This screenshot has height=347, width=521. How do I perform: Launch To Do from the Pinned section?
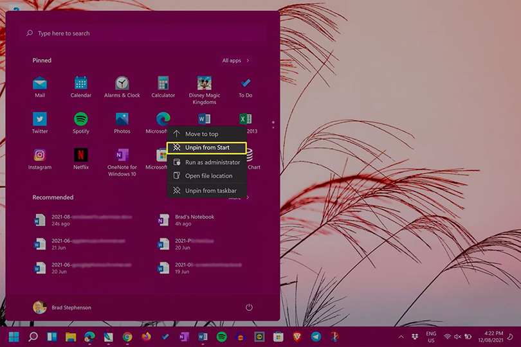pos(246,87)
